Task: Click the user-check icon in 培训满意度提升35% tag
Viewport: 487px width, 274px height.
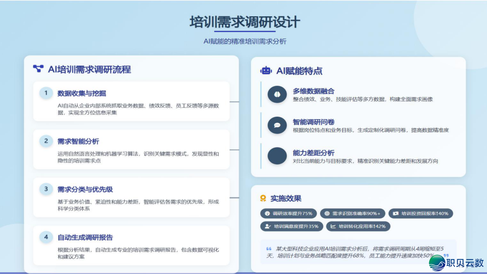Action: [268, 226]
